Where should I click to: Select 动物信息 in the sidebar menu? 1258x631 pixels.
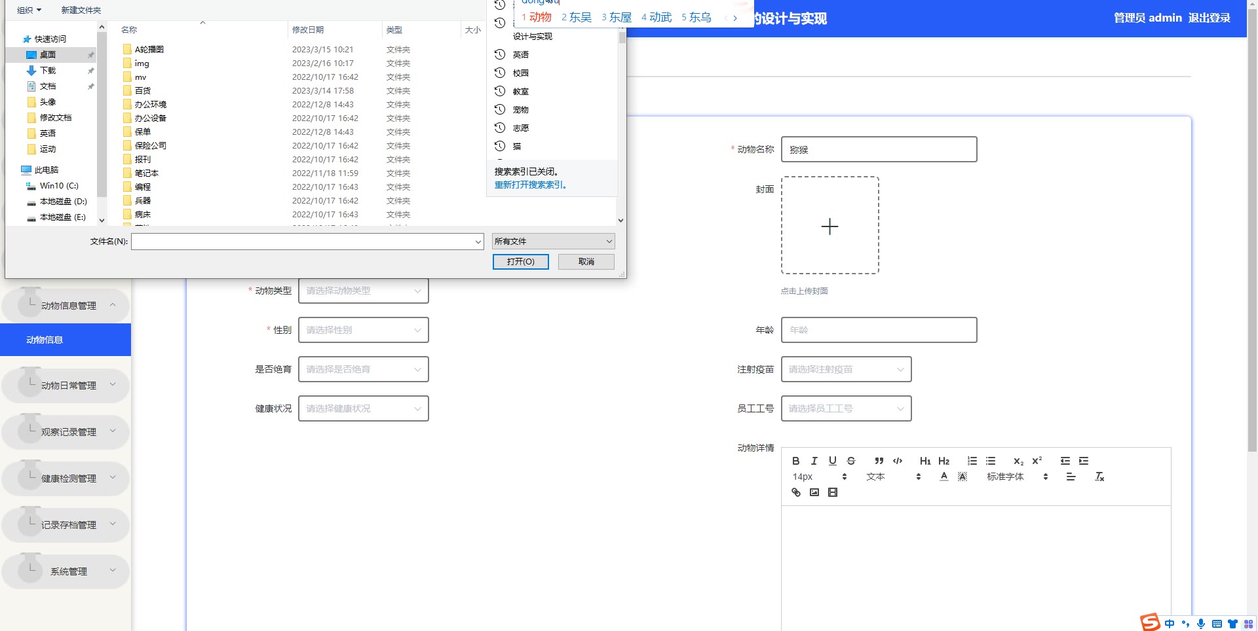click(66, 340)
